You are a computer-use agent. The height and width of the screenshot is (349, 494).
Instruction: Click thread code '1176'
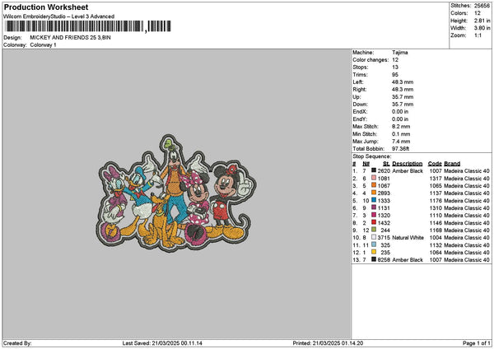tap(436, 201)
